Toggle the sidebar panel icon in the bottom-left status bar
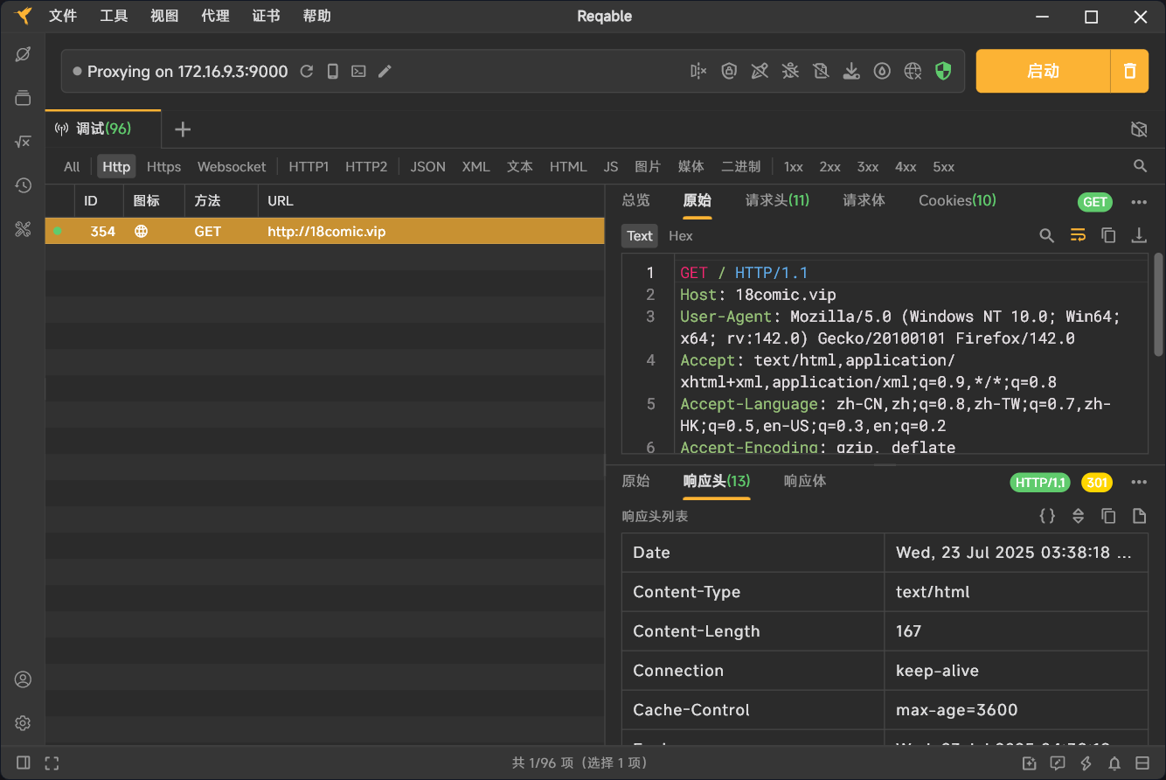This screenshot has height=780, width=1166. 24,763
